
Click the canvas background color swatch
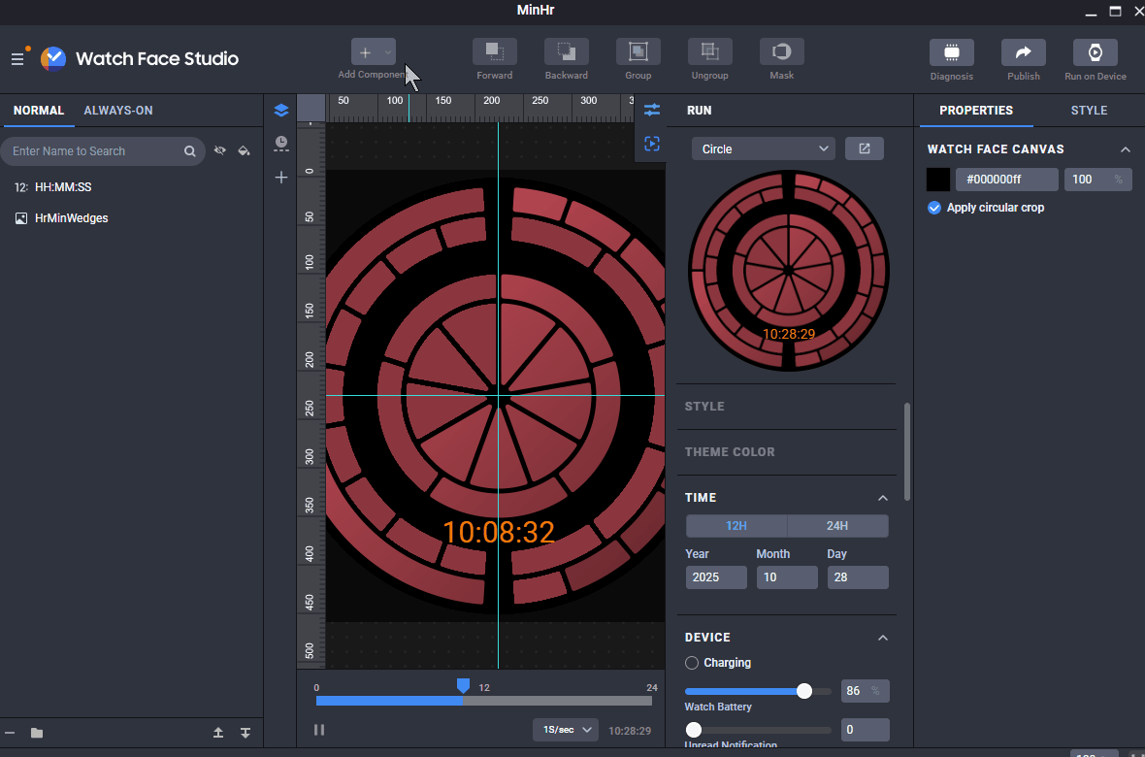(938, 180)
